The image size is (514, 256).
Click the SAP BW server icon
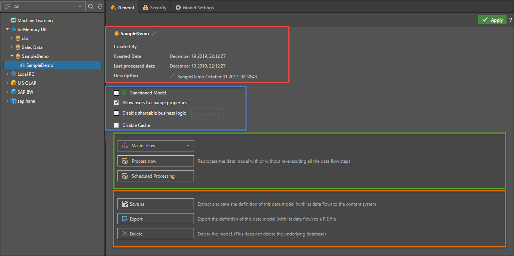tap(13, 92)
